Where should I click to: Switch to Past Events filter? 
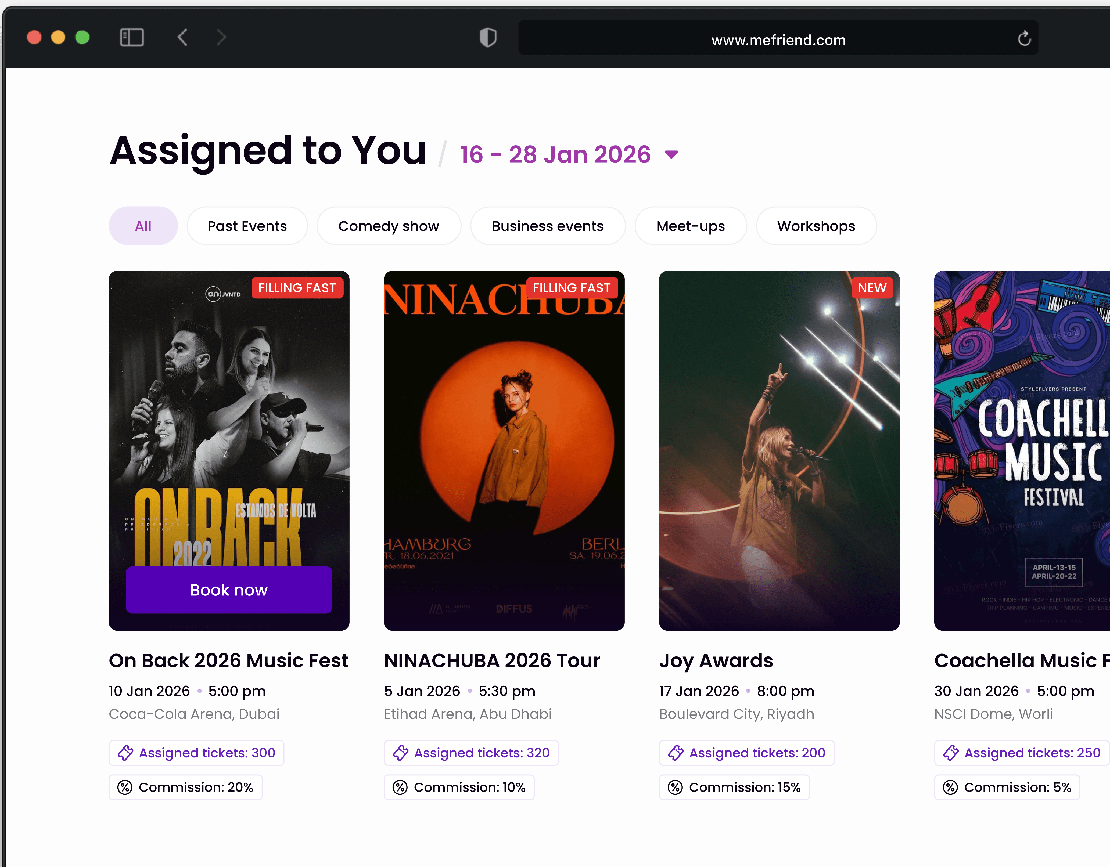pyautogui.click(x=247, y=226)
